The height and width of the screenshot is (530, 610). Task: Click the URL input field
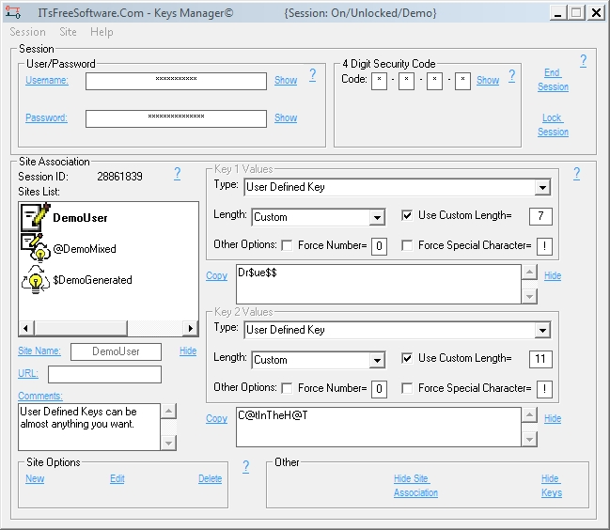104,374
